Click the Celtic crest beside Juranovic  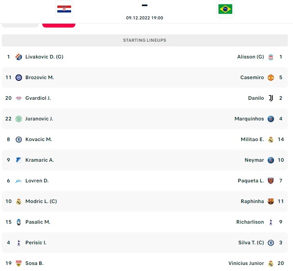[19, 119]
